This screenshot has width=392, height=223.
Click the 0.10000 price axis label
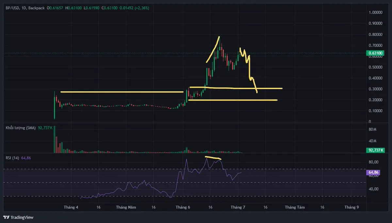(376, 111)
